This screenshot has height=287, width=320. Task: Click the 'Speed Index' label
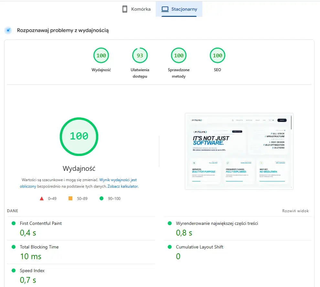[32, 270]
